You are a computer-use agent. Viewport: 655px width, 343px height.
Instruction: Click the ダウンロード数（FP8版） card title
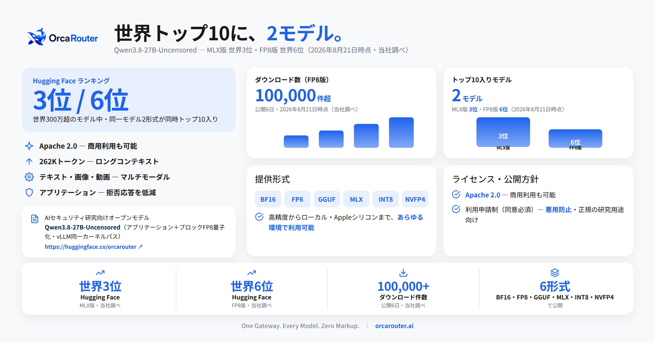(292, 80)
